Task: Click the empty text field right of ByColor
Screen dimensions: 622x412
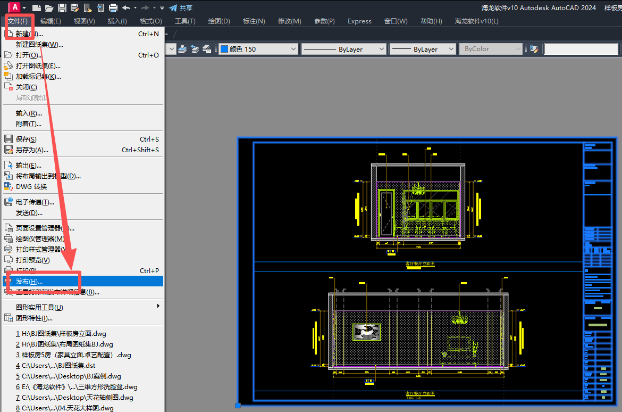Action: pos(581,49)
